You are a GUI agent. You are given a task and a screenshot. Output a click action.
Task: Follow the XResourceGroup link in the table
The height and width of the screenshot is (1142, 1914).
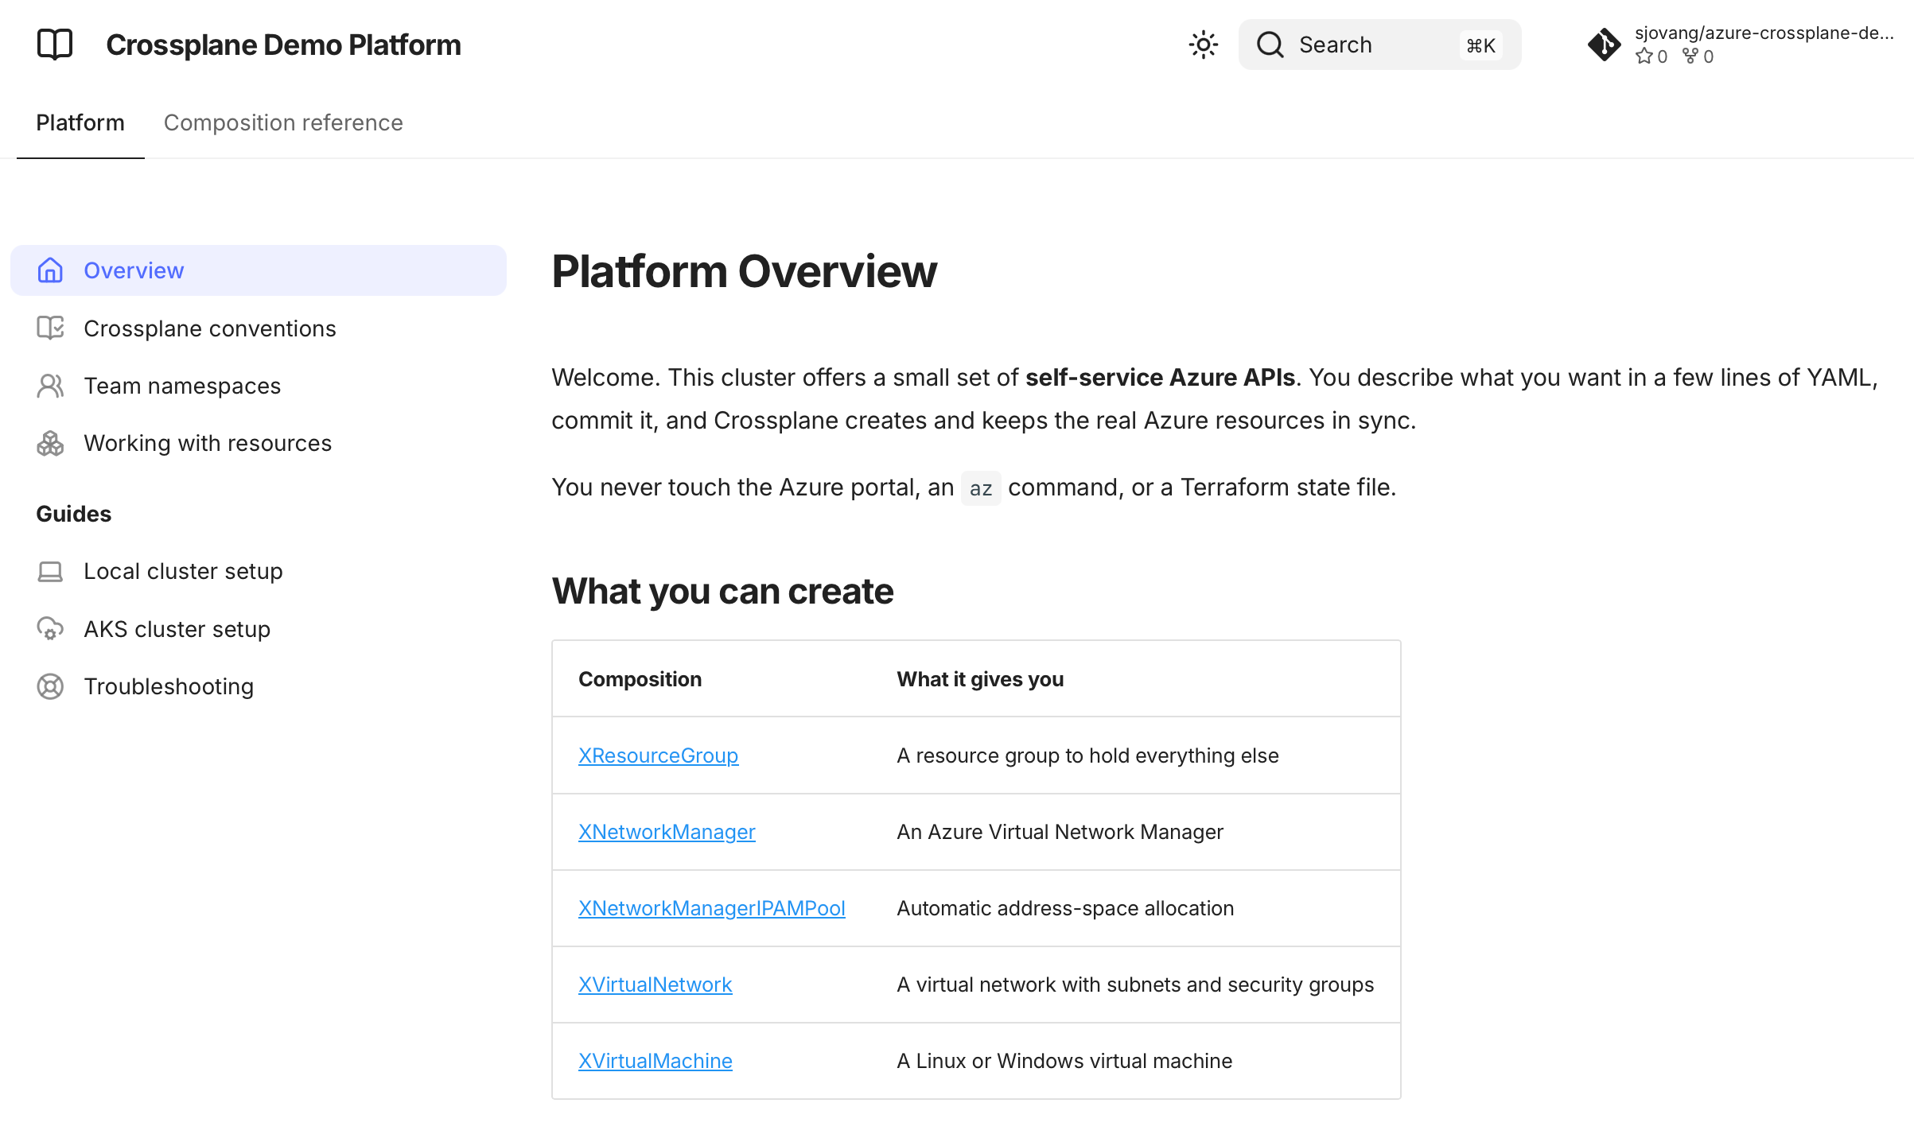pos(658,756)
